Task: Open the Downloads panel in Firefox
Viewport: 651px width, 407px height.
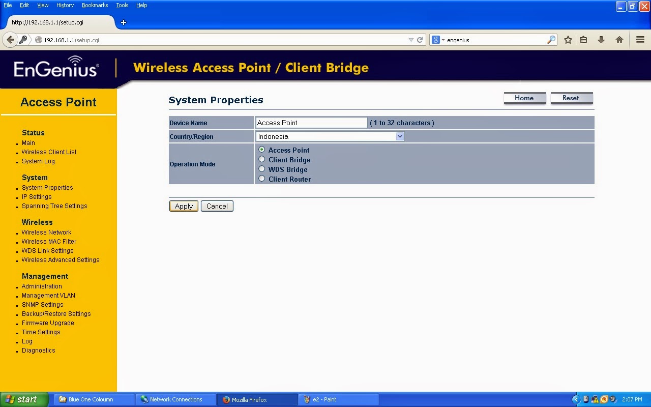Action: (601, 39)
